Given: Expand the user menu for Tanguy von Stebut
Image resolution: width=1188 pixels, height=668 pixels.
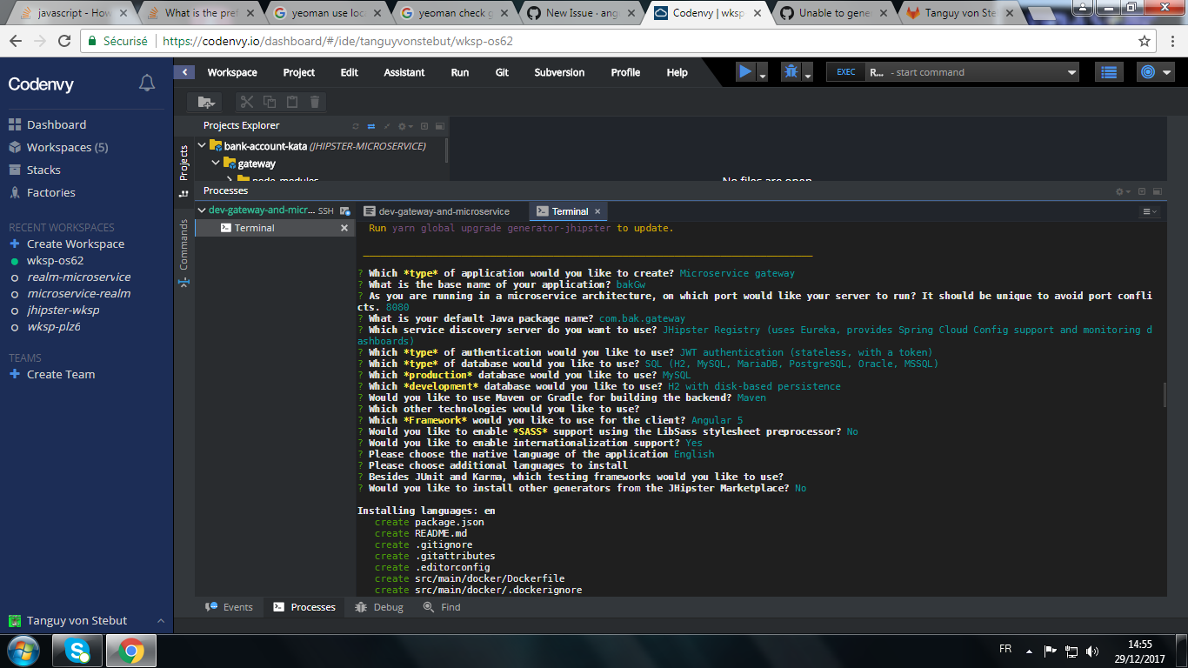Looking at the screenshot, I should [160, 620].
